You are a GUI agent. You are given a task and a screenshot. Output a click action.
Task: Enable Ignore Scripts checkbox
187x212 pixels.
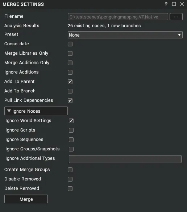point(71,130)
